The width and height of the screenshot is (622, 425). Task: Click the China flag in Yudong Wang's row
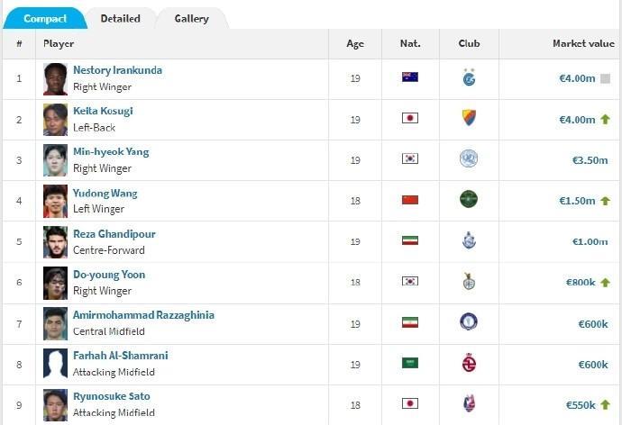coord(410,200)
